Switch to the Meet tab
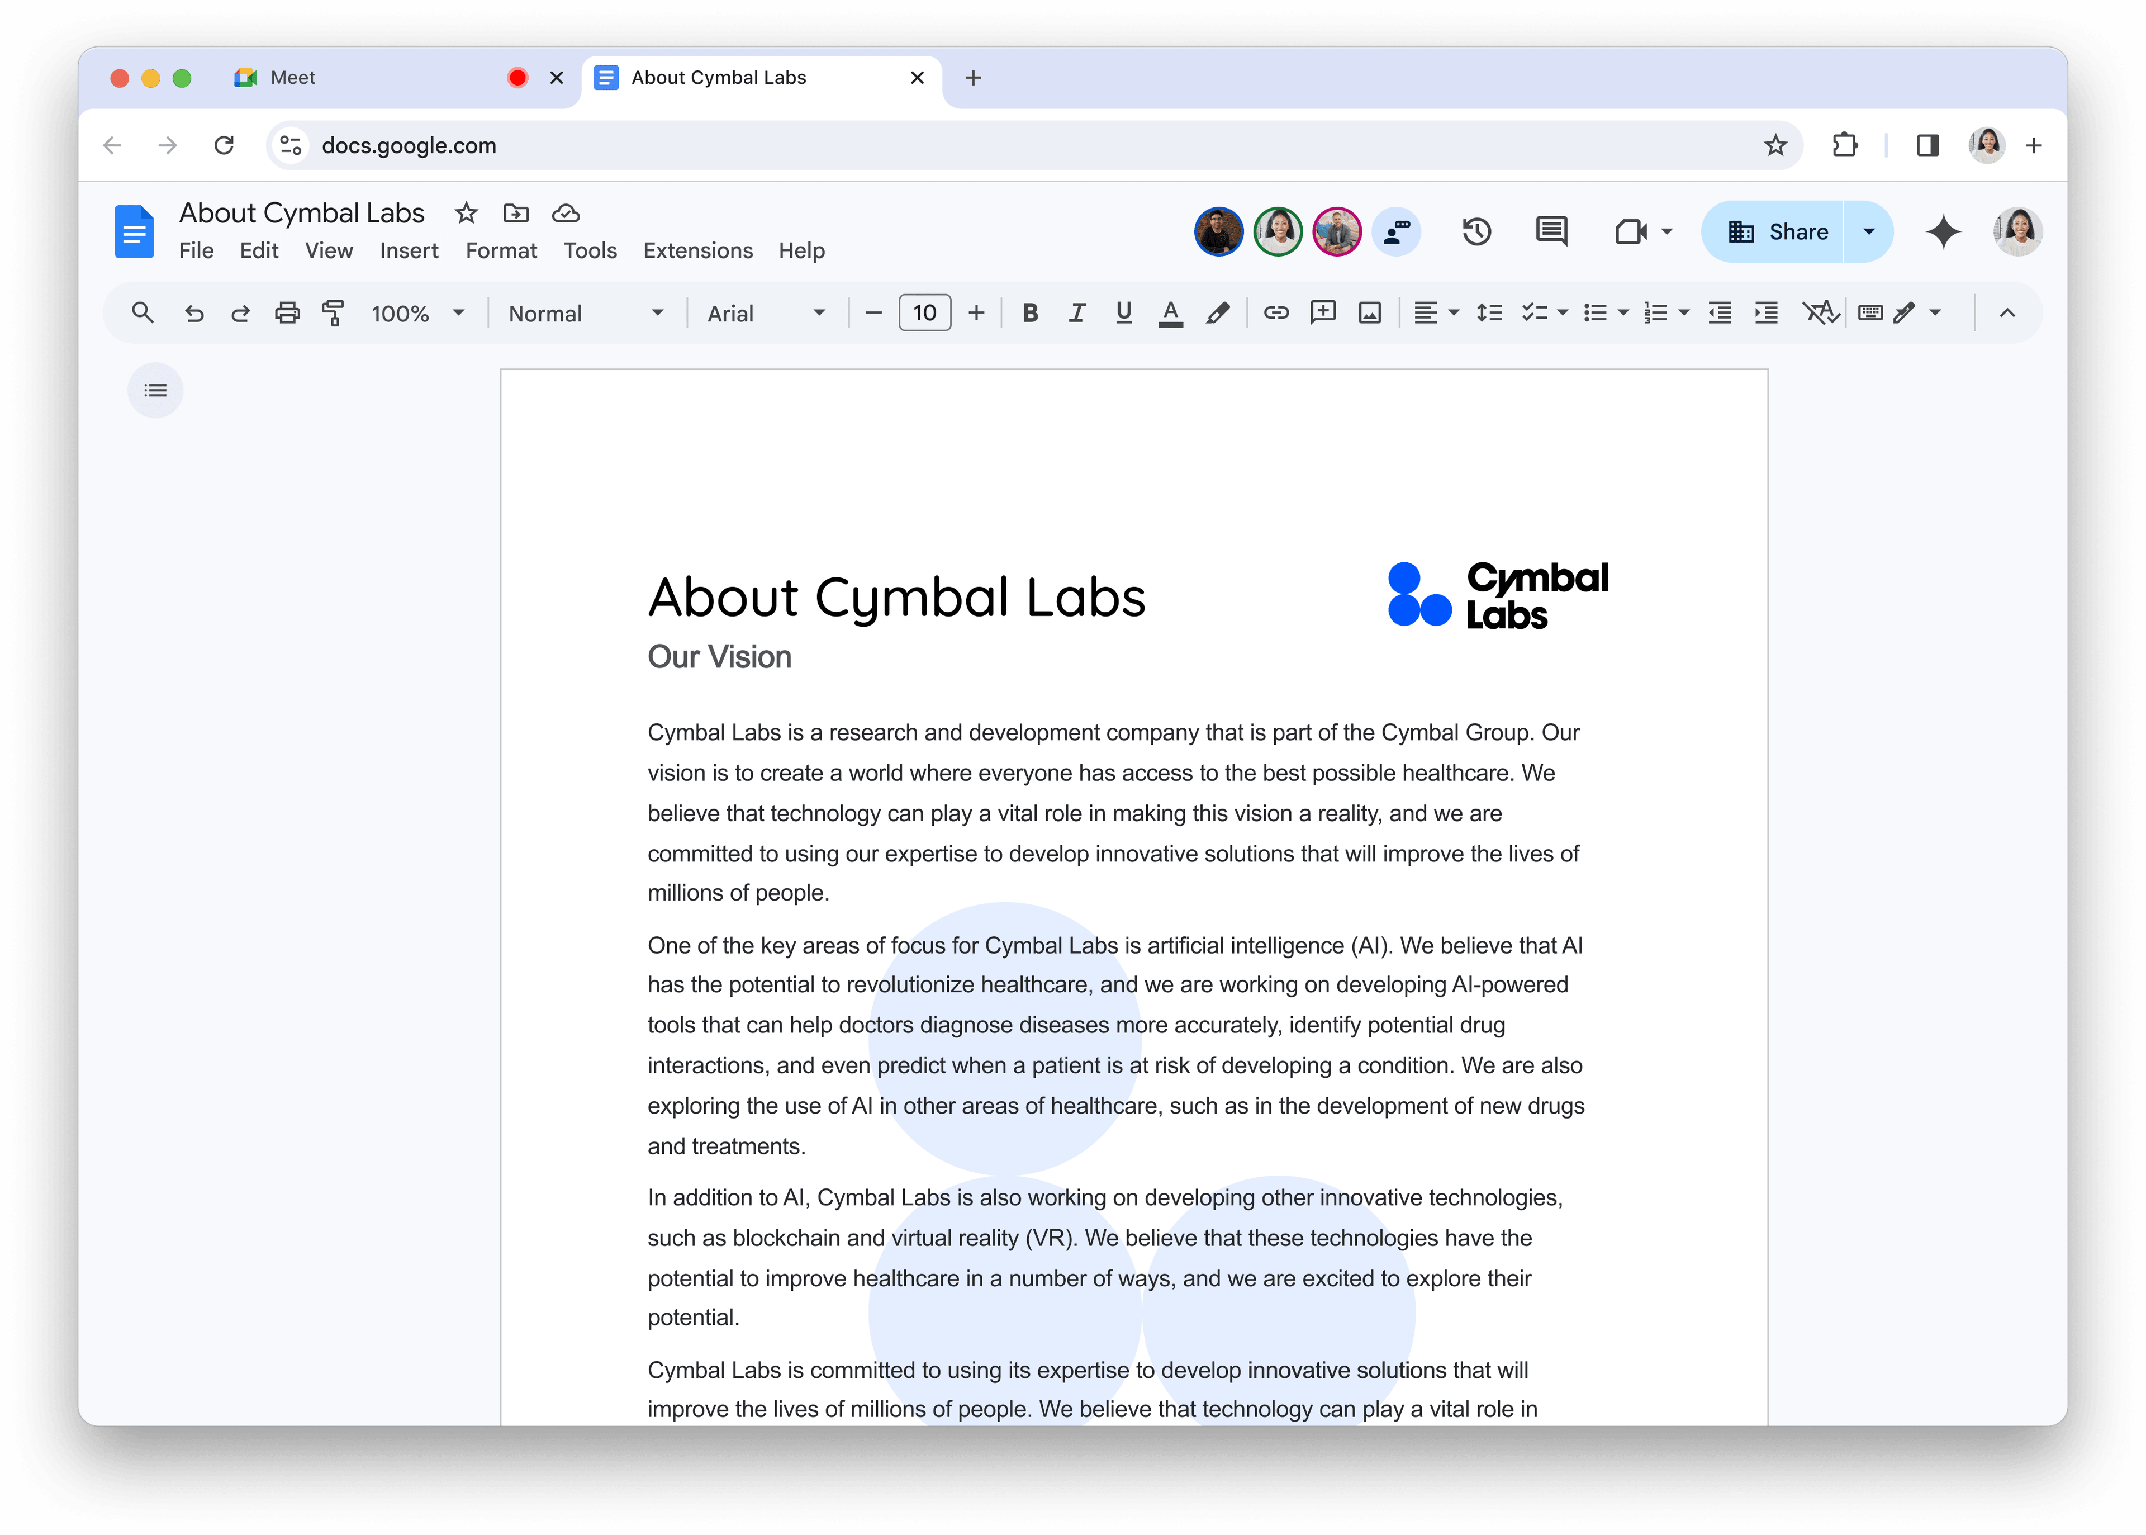This screenshot has height=1535, width=2146. point(293,78)
